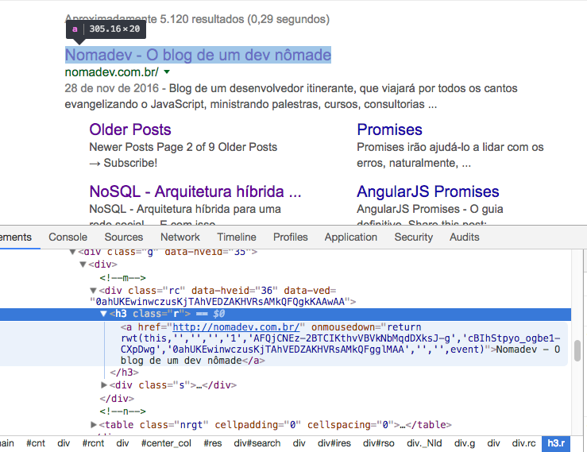The height and width of the screenshot is (452, 587).
Task: Switch to the Security tab
Action: pyautogui.click(x=413, y=237)
